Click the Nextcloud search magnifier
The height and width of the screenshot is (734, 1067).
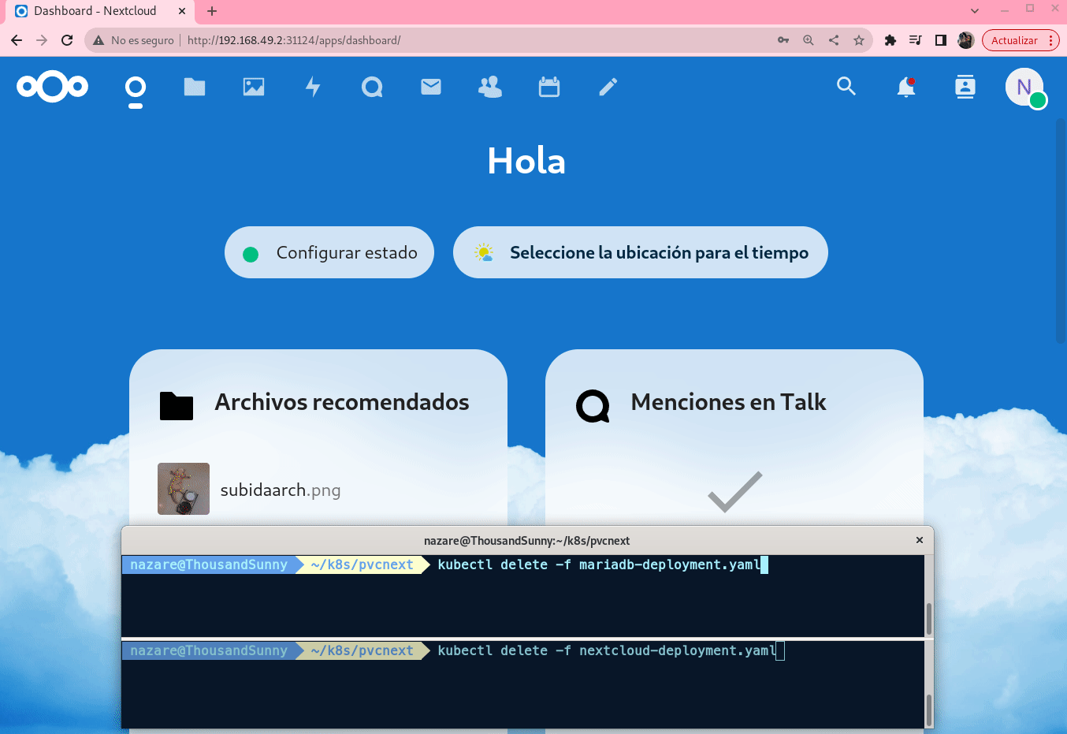(x=846, y=86)
